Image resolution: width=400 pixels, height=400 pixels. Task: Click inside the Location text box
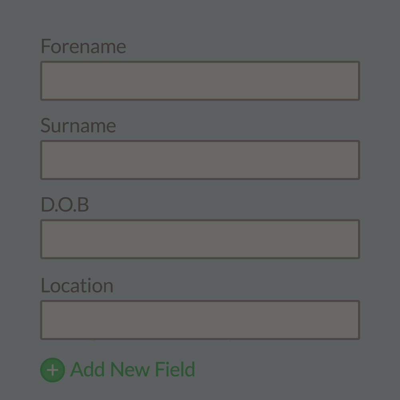200,320
